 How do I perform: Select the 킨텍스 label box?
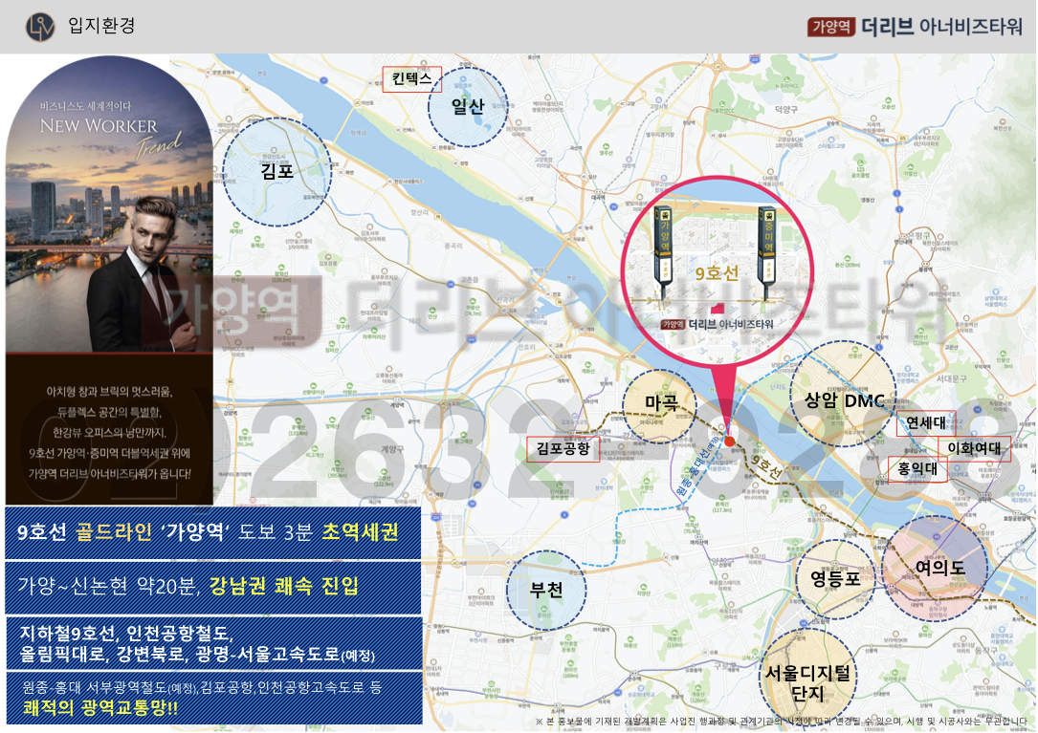pos(411,79)
